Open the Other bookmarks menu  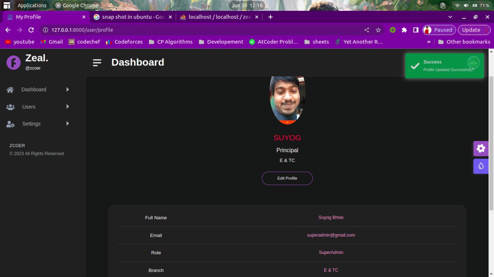(x=465, y=42)
